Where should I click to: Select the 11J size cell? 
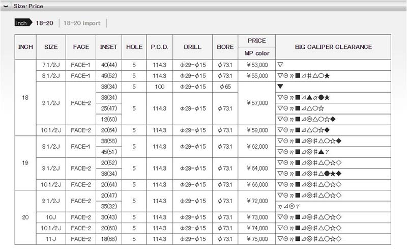[51, 239]
